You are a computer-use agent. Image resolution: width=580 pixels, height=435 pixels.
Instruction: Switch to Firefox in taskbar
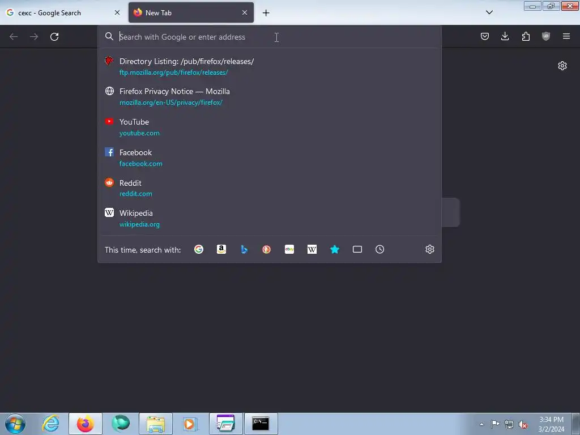pos(86,424)
